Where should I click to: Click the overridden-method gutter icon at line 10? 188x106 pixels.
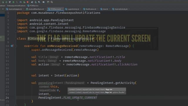[12, 46]
